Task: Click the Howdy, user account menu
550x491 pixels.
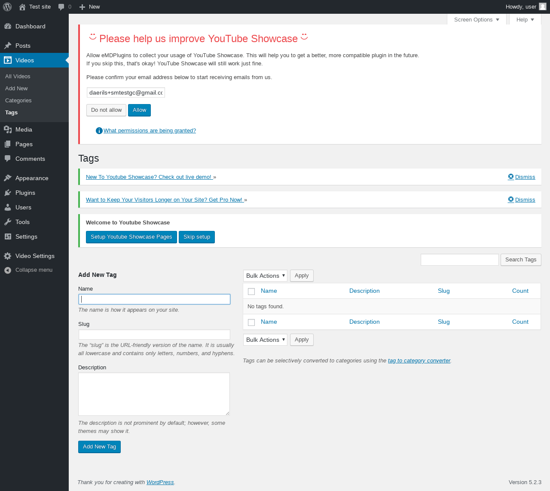Action: pos(526,7)
